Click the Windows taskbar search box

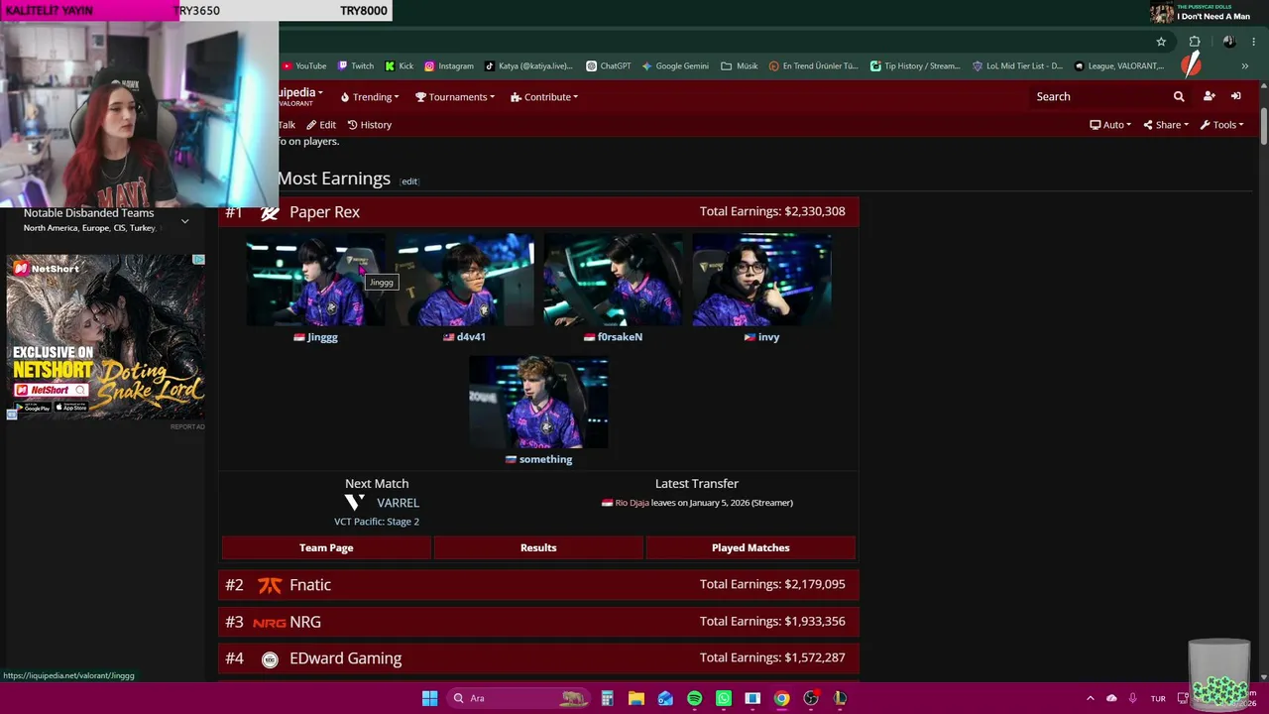(520, 698)
